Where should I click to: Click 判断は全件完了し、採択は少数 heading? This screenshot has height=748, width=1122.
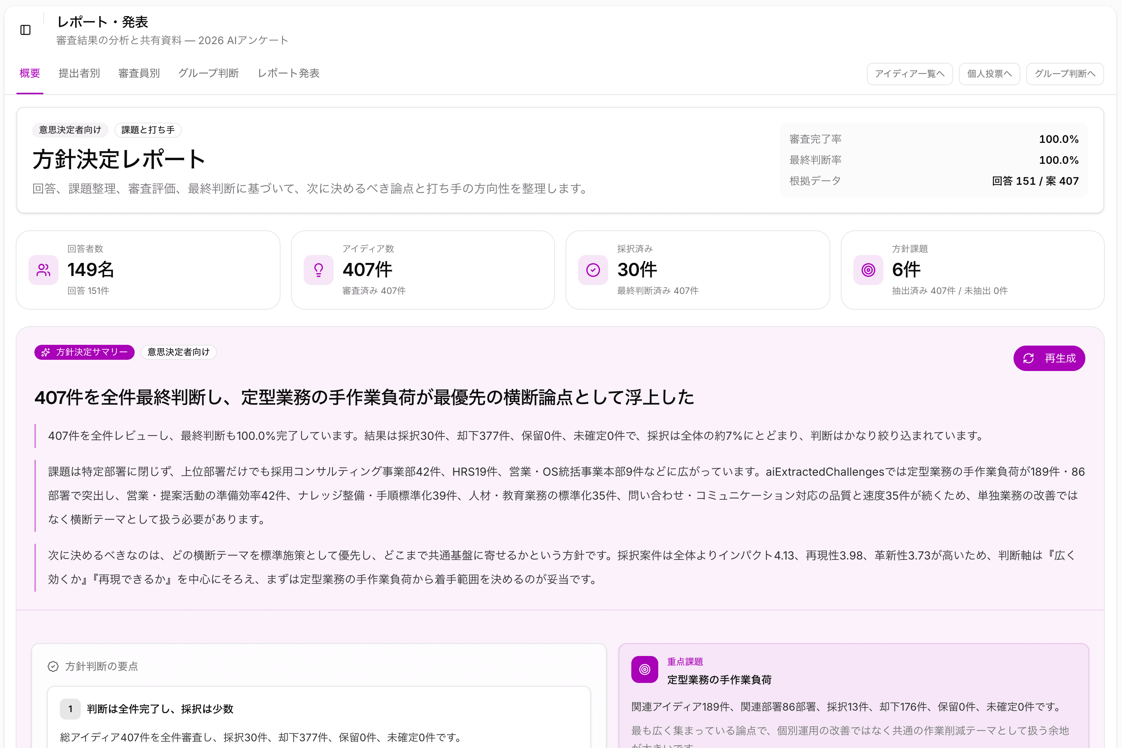[160, 709]
